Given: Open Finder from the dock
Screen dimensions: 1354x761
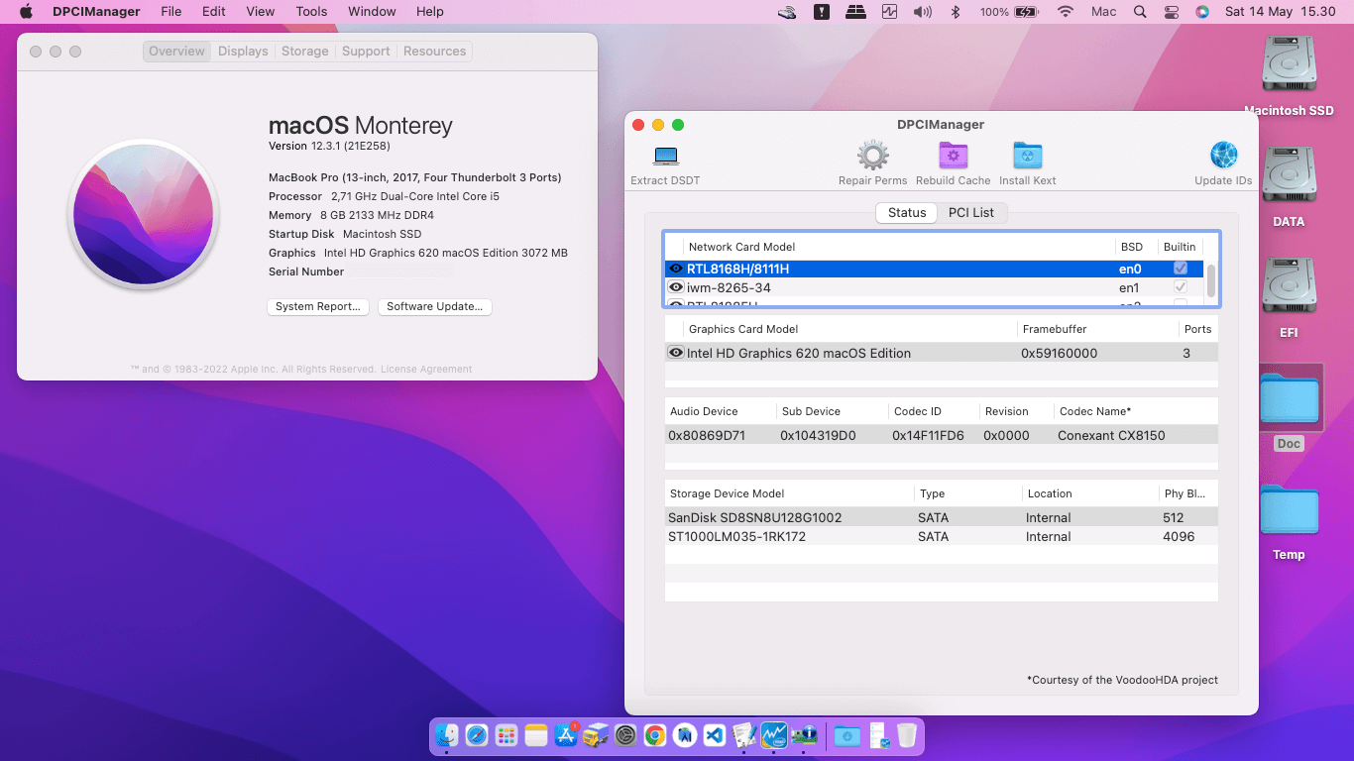Looking at the screenshot, I should coord(448,735).
